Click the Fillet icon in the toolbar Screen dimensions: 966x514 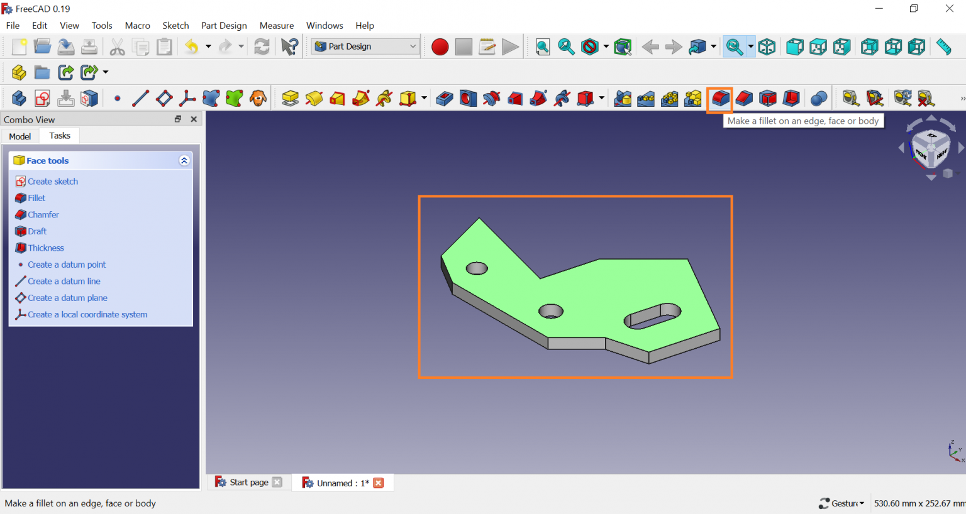point(720,99)
